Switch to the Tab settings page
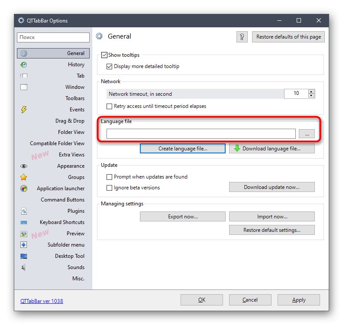The width and height of the screenshot is (343, 325). [53, 76]
